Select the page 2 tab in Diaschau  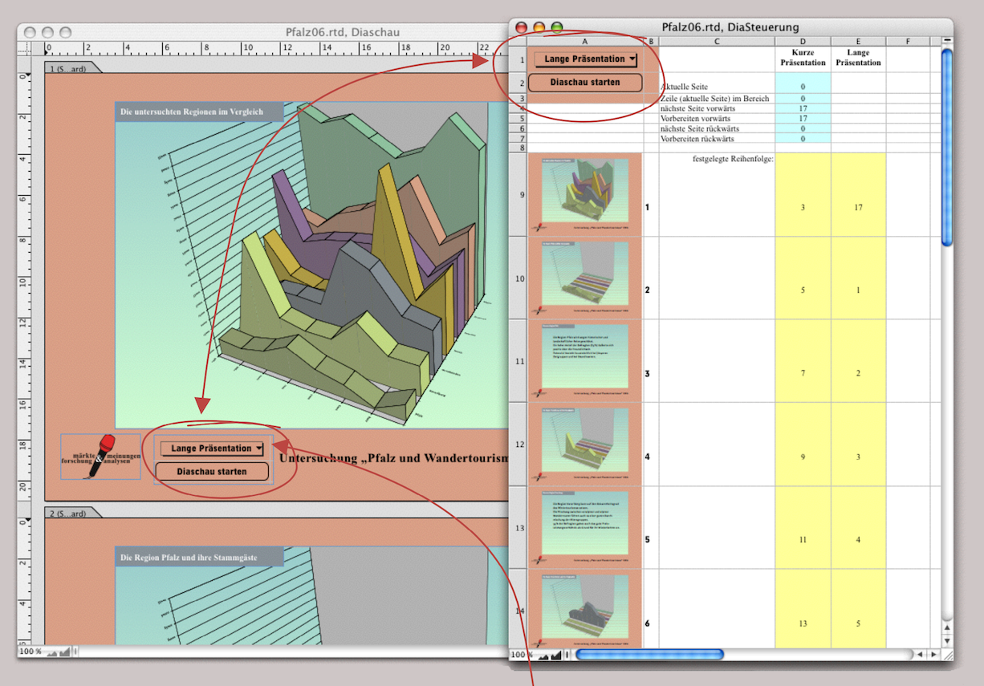(69, 513)
